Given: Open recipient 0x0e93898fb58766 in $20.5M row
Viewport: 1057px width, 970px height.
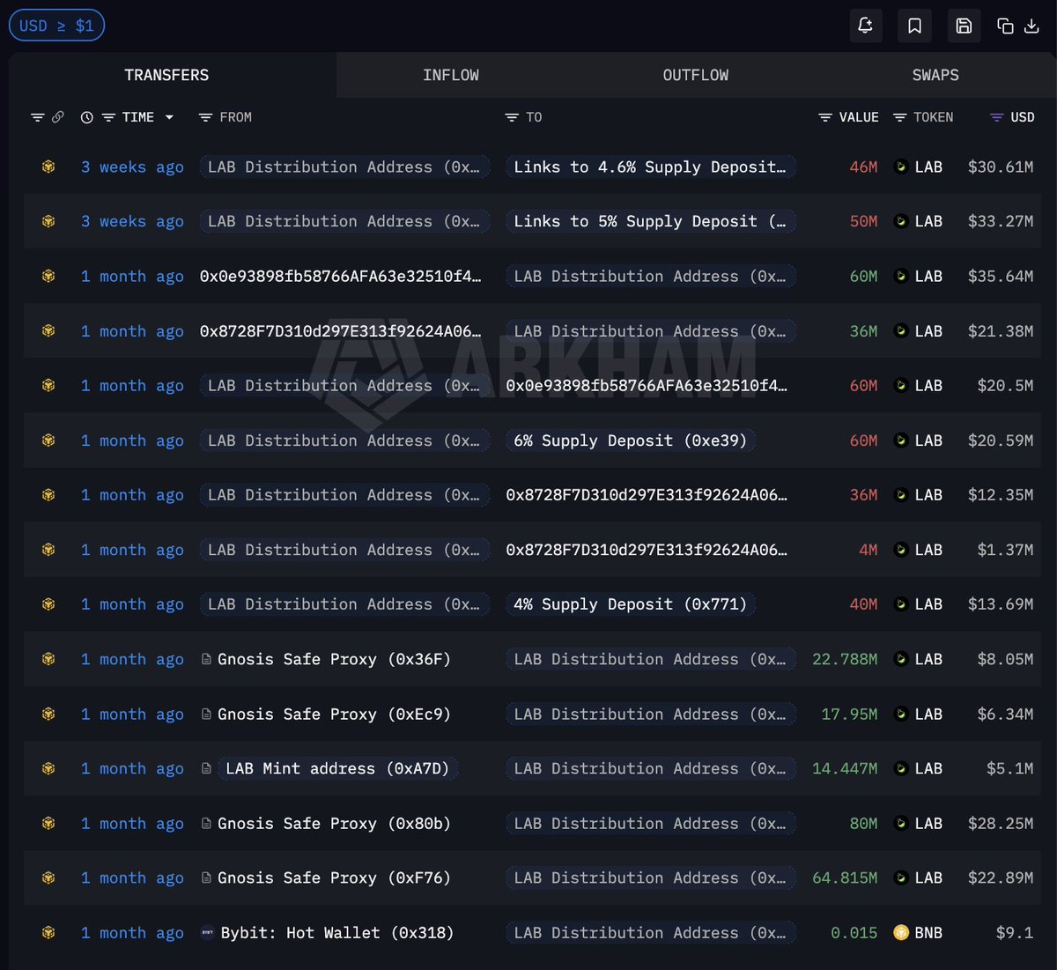Looking at the screenshot, I should click(x=647, y=385).
